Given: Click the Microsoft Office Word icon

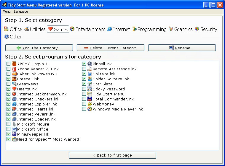Looking at the screenshot, I should (x=14, y=129).
